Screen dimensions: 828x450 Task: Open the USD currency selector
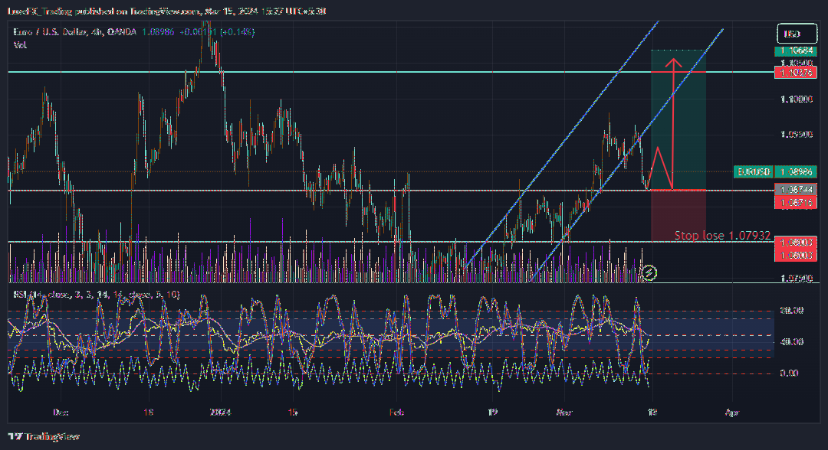(797, 34)
